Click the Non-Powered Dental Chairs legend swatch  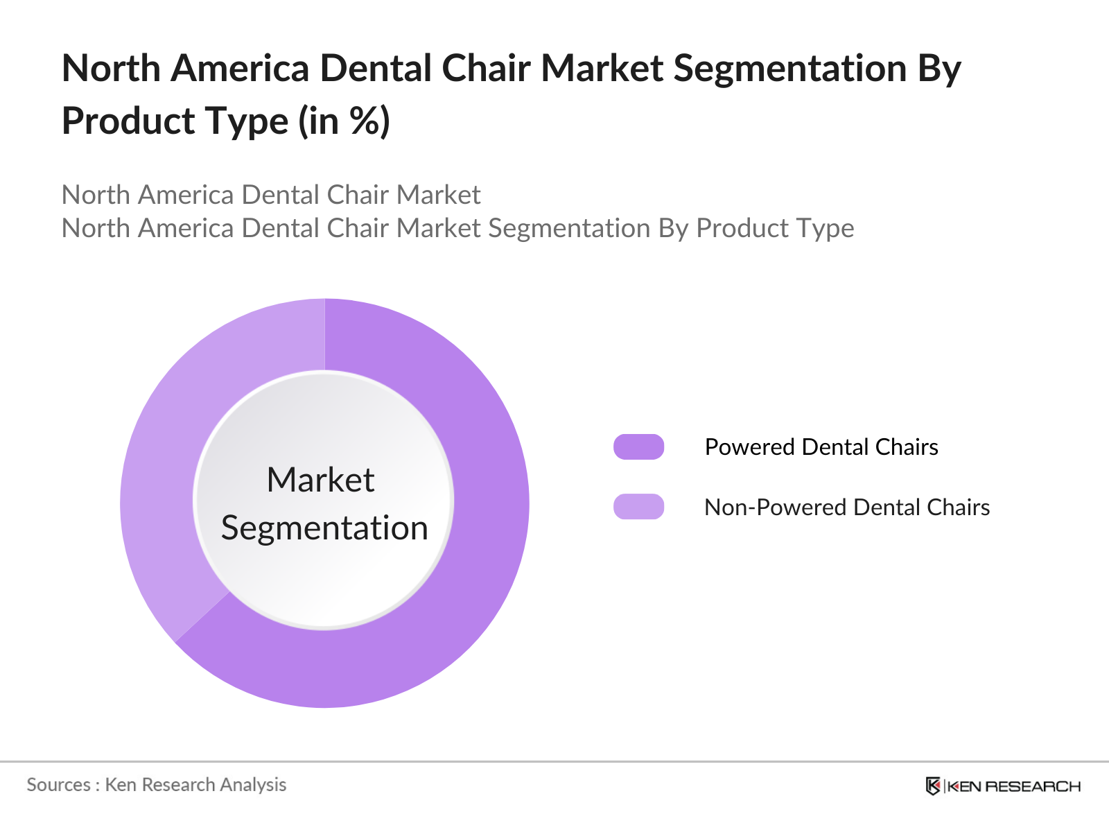point(638,507)
